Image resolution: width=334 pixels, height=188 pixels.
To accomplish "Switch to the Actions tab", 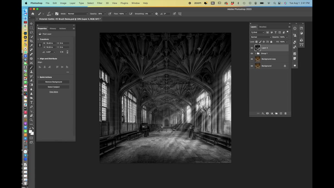I will pyautogui.click(x=63, y=28).
